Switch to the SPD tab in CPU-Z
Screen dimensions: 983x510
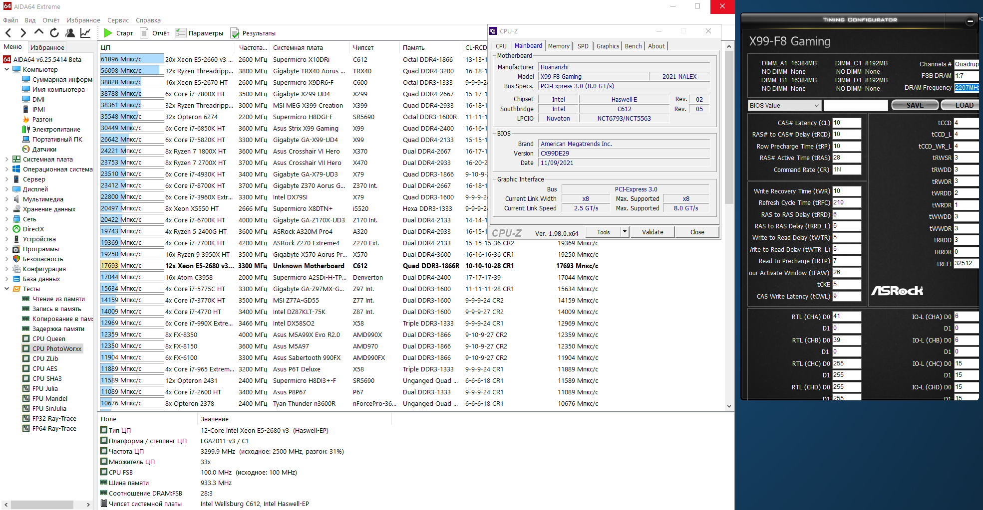(x=583, y=46)
